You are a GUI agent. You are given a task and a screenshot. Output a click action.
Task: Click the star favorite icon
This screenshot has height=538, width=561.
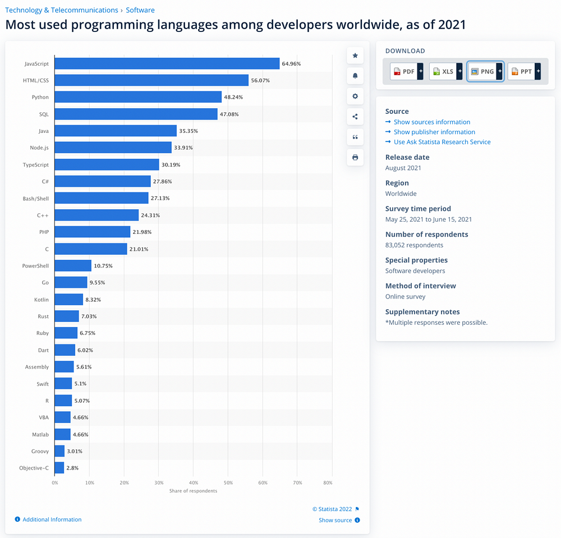pyautogui.click(x=355, y=56)
